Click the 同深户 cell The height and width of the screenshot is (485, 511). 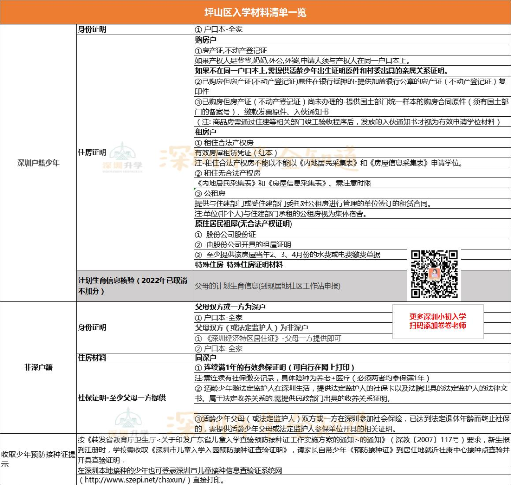(352, 358)
